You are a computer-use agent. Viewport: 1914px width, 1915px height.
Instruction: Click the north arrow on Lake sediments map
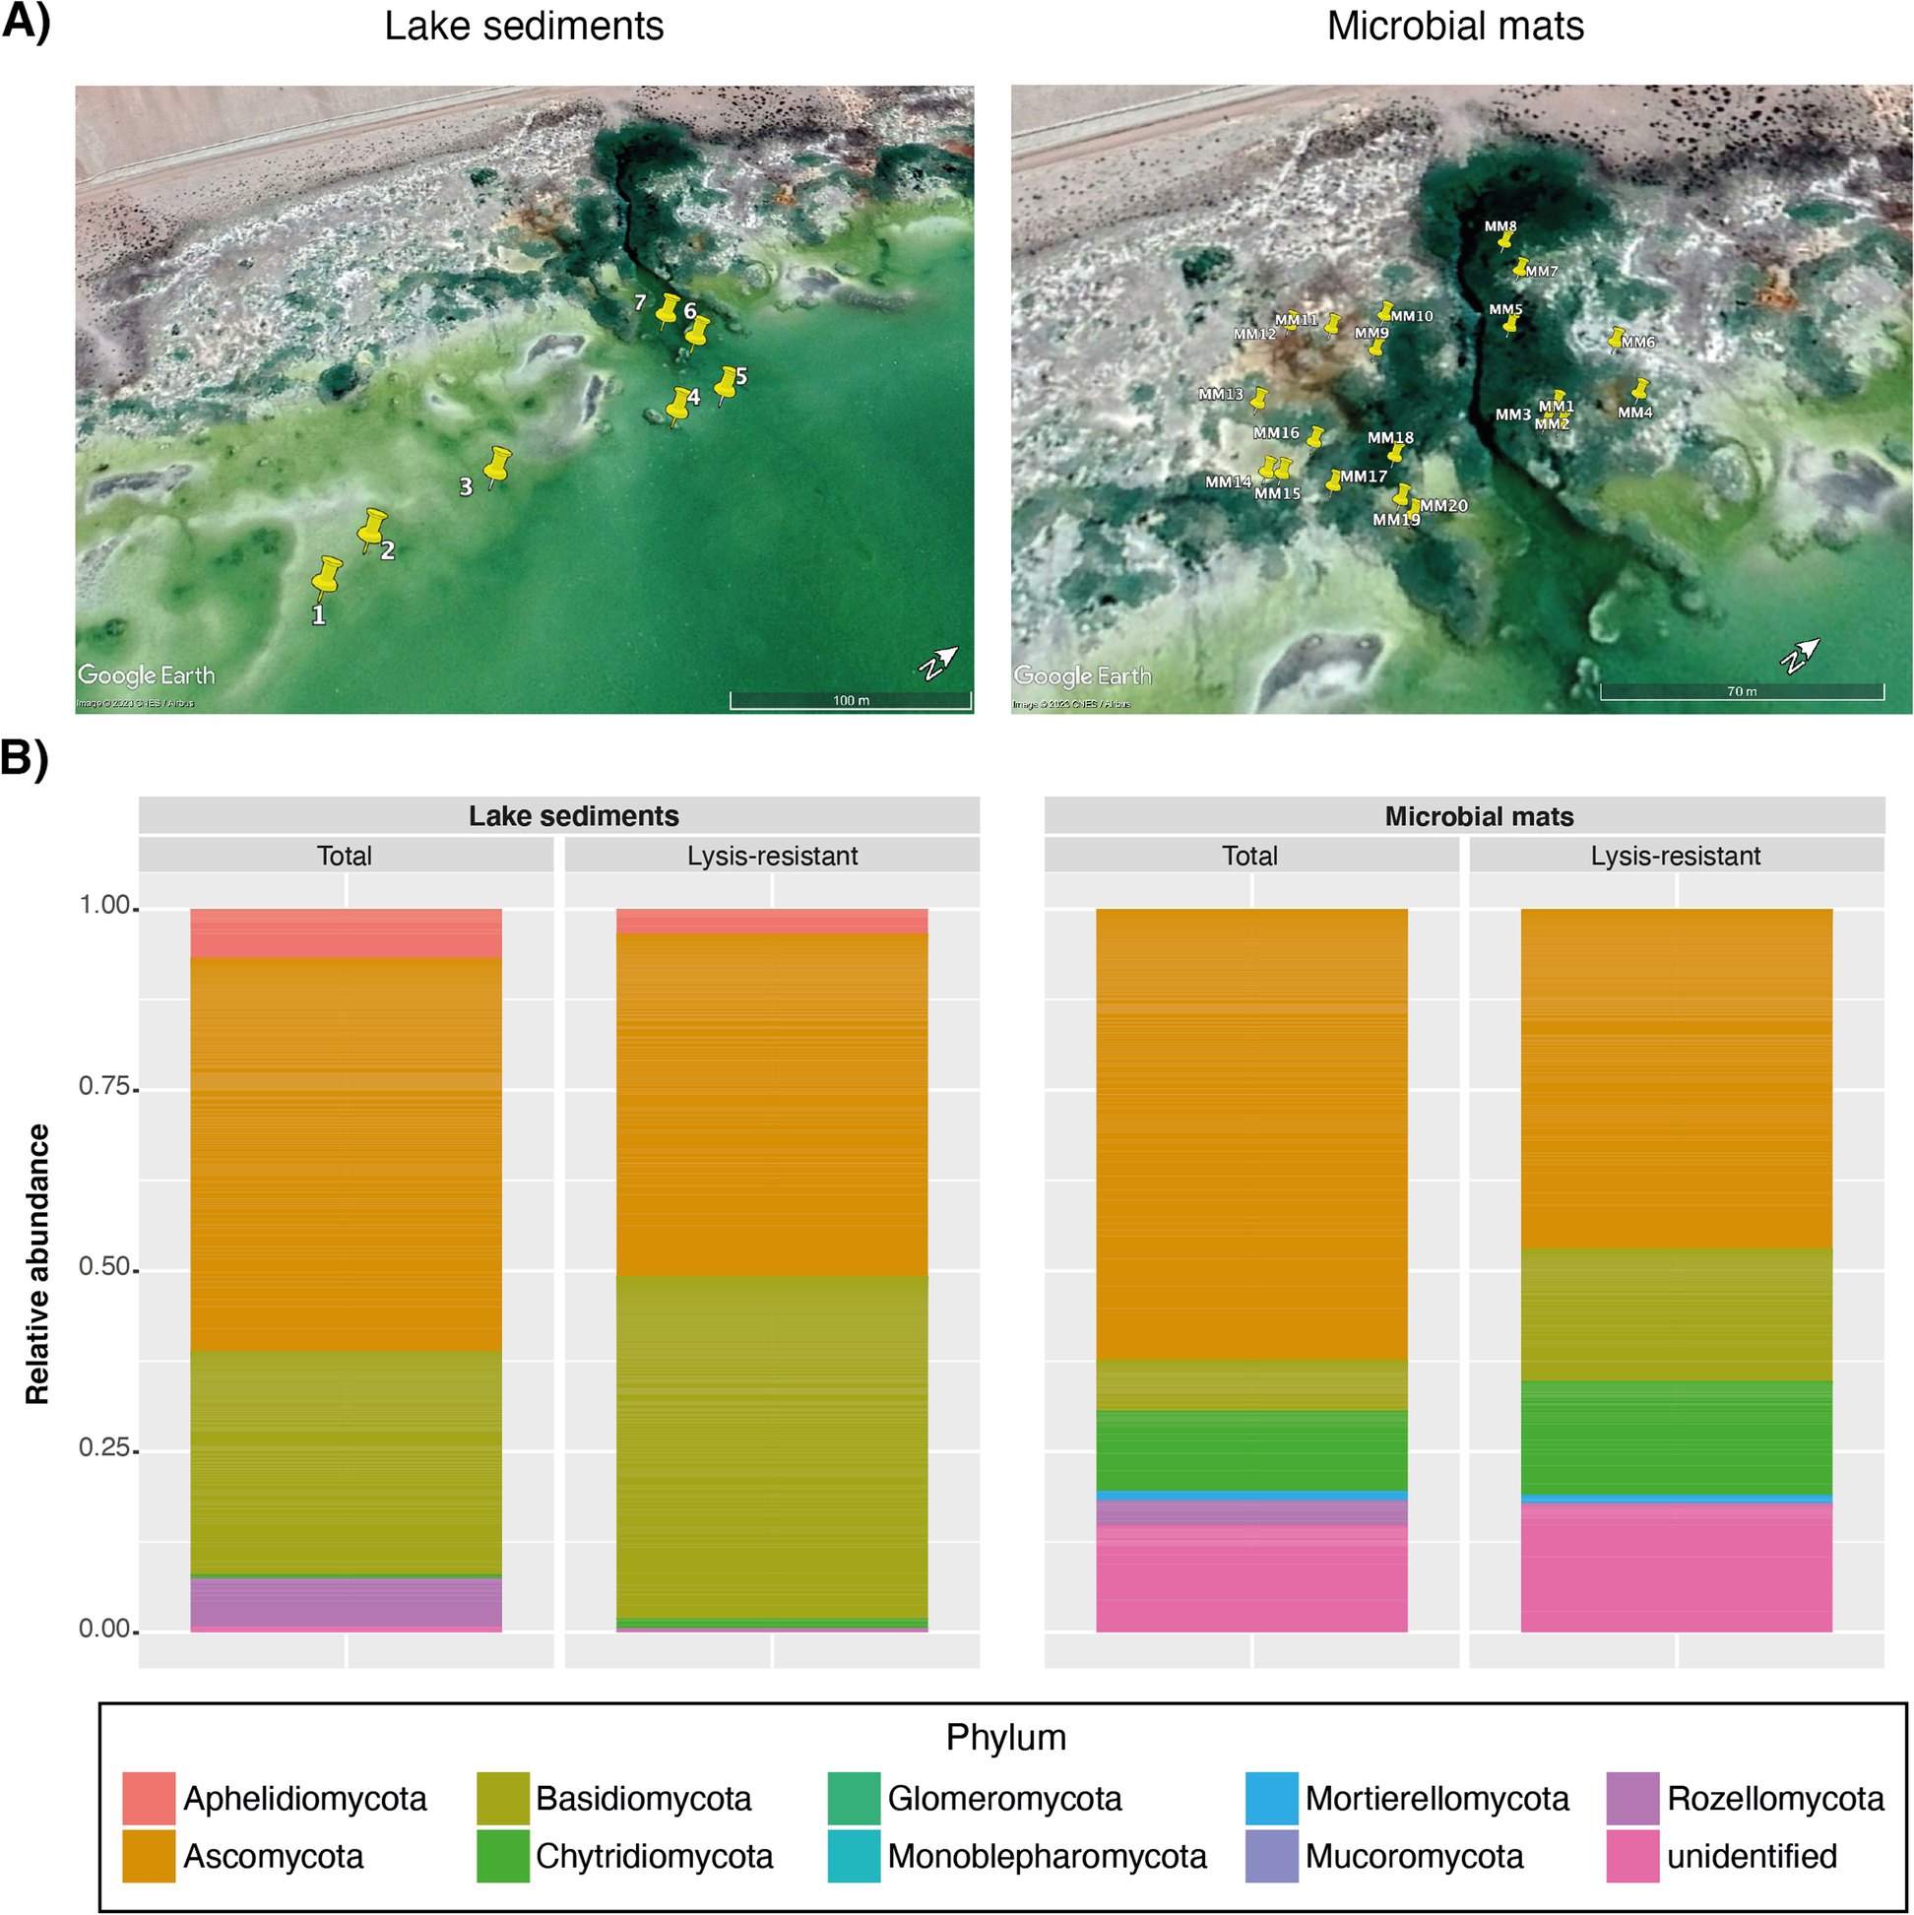(938, 662)
